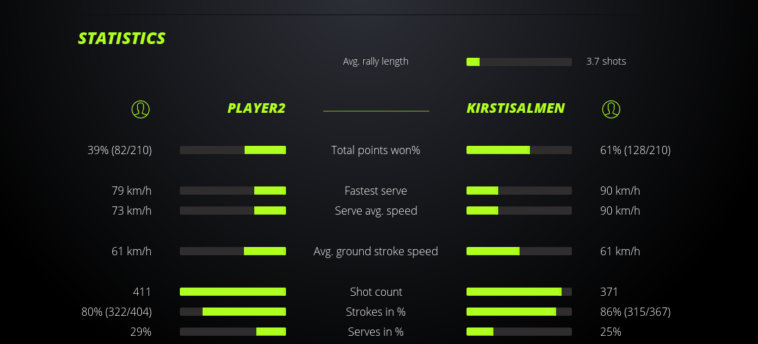Click the Total points won% label
Viewport: 758px width, 344px height.
pyautogui.click(x=376, y=150)
